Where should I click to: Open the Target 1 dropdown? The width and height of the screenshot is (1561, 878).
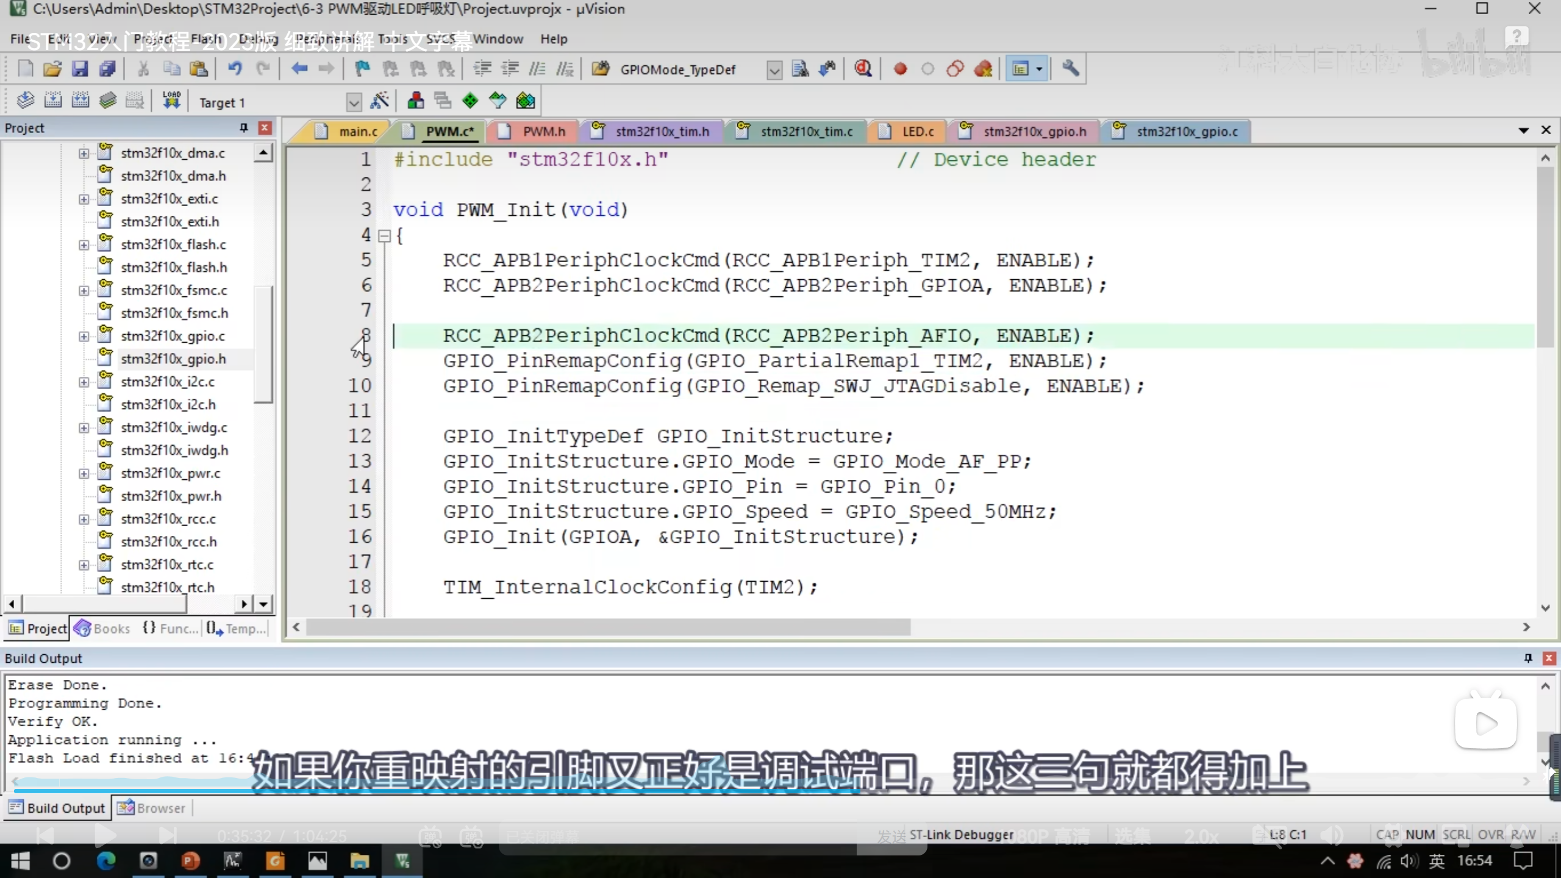pos(354,102)
